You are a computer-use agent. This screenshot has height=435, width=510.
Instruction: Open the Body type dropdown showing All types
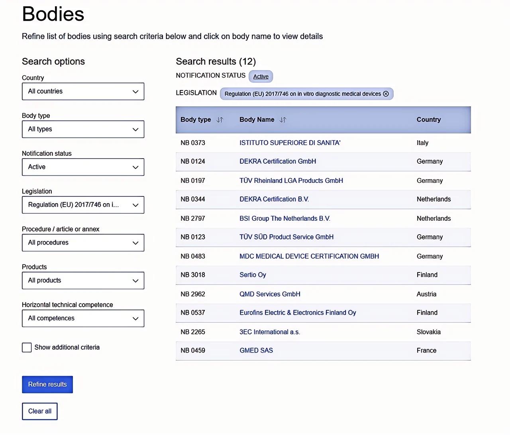click(83, 129)
